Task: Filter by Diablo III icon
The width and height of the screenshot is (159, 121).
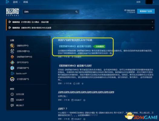Action: (12, 57)
